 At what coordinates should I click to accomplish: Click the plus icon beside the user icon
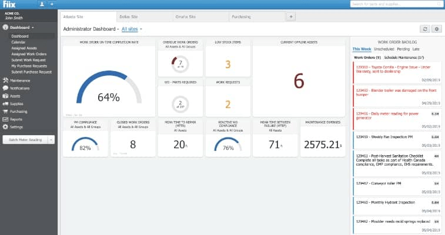coord(52,4)
